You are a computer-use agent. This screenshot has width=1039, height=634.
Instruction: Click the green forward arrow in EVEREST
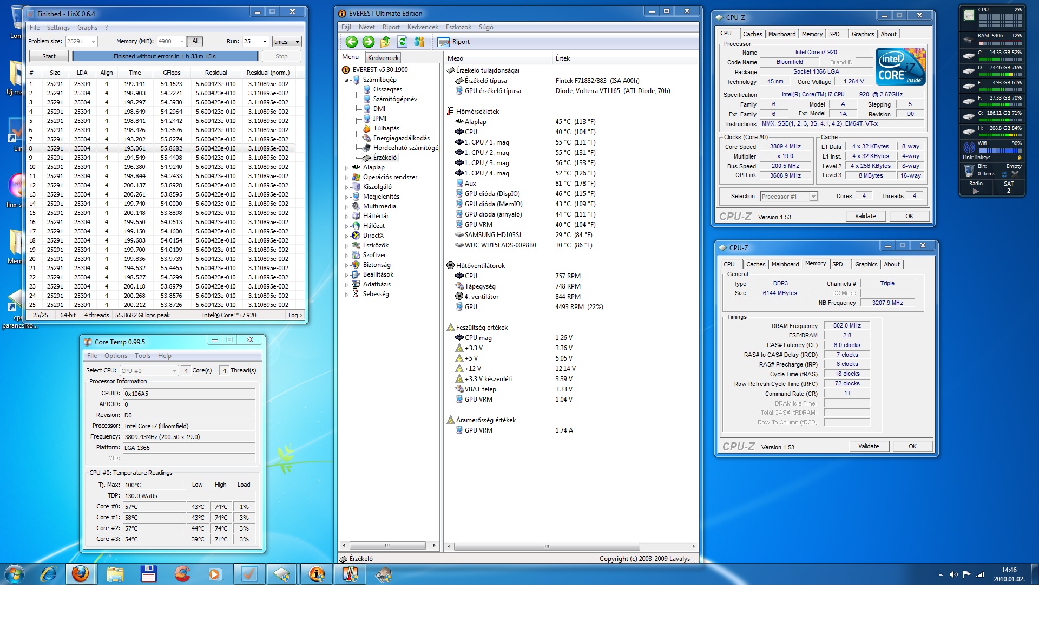tap(369, 42)
